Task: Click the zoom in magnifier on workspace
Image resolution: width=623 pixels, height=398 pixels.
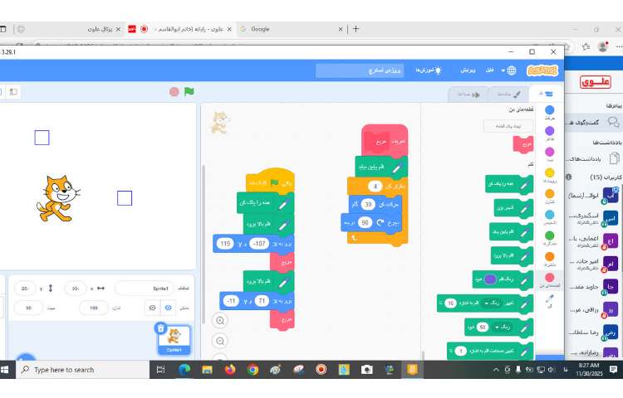Action: [x=220, y=320]
